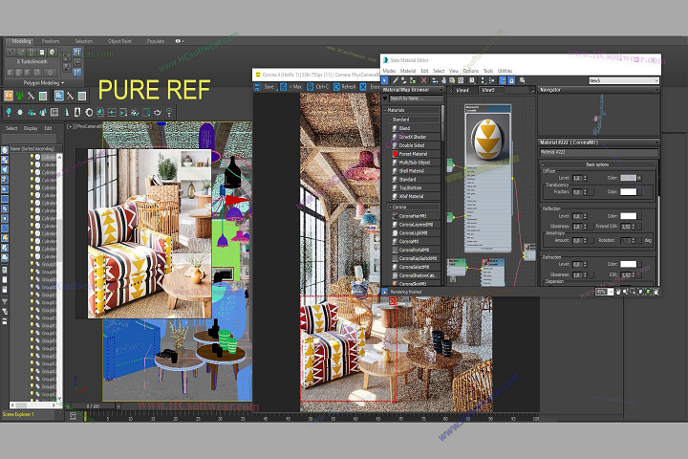Click the Corona ring-shaped toolbar icon
Screen dimensions: 688x459
[x=89, y=113]
